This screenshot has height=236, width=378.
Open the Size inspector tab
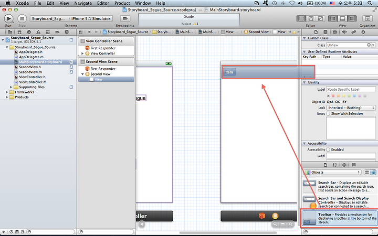[x=354, y=32]
